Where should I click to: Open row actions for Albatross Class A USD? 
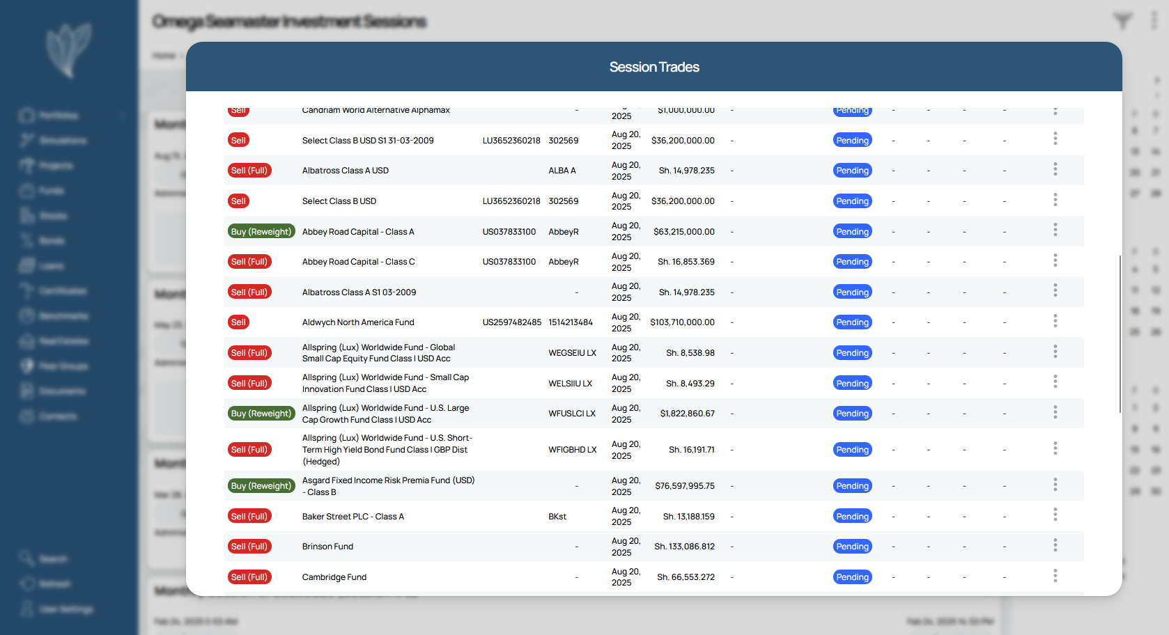coord(1055,169)
